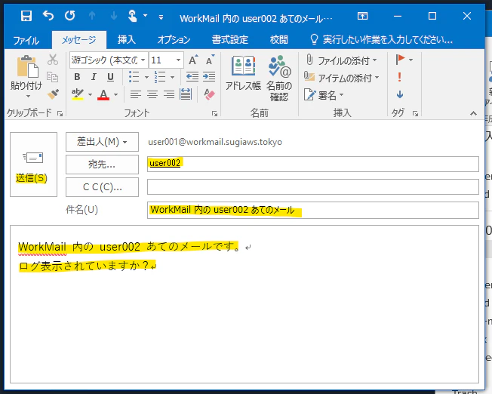Collapse the ribbon with the chevron
This screenshot has height=394, width=492.
tap(473, 114)
